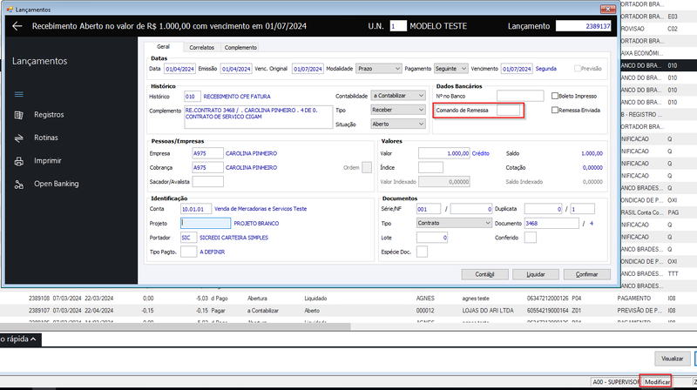Switch to the Complemento tab
This screenshot has width=697, height=390.
(240, 48)
